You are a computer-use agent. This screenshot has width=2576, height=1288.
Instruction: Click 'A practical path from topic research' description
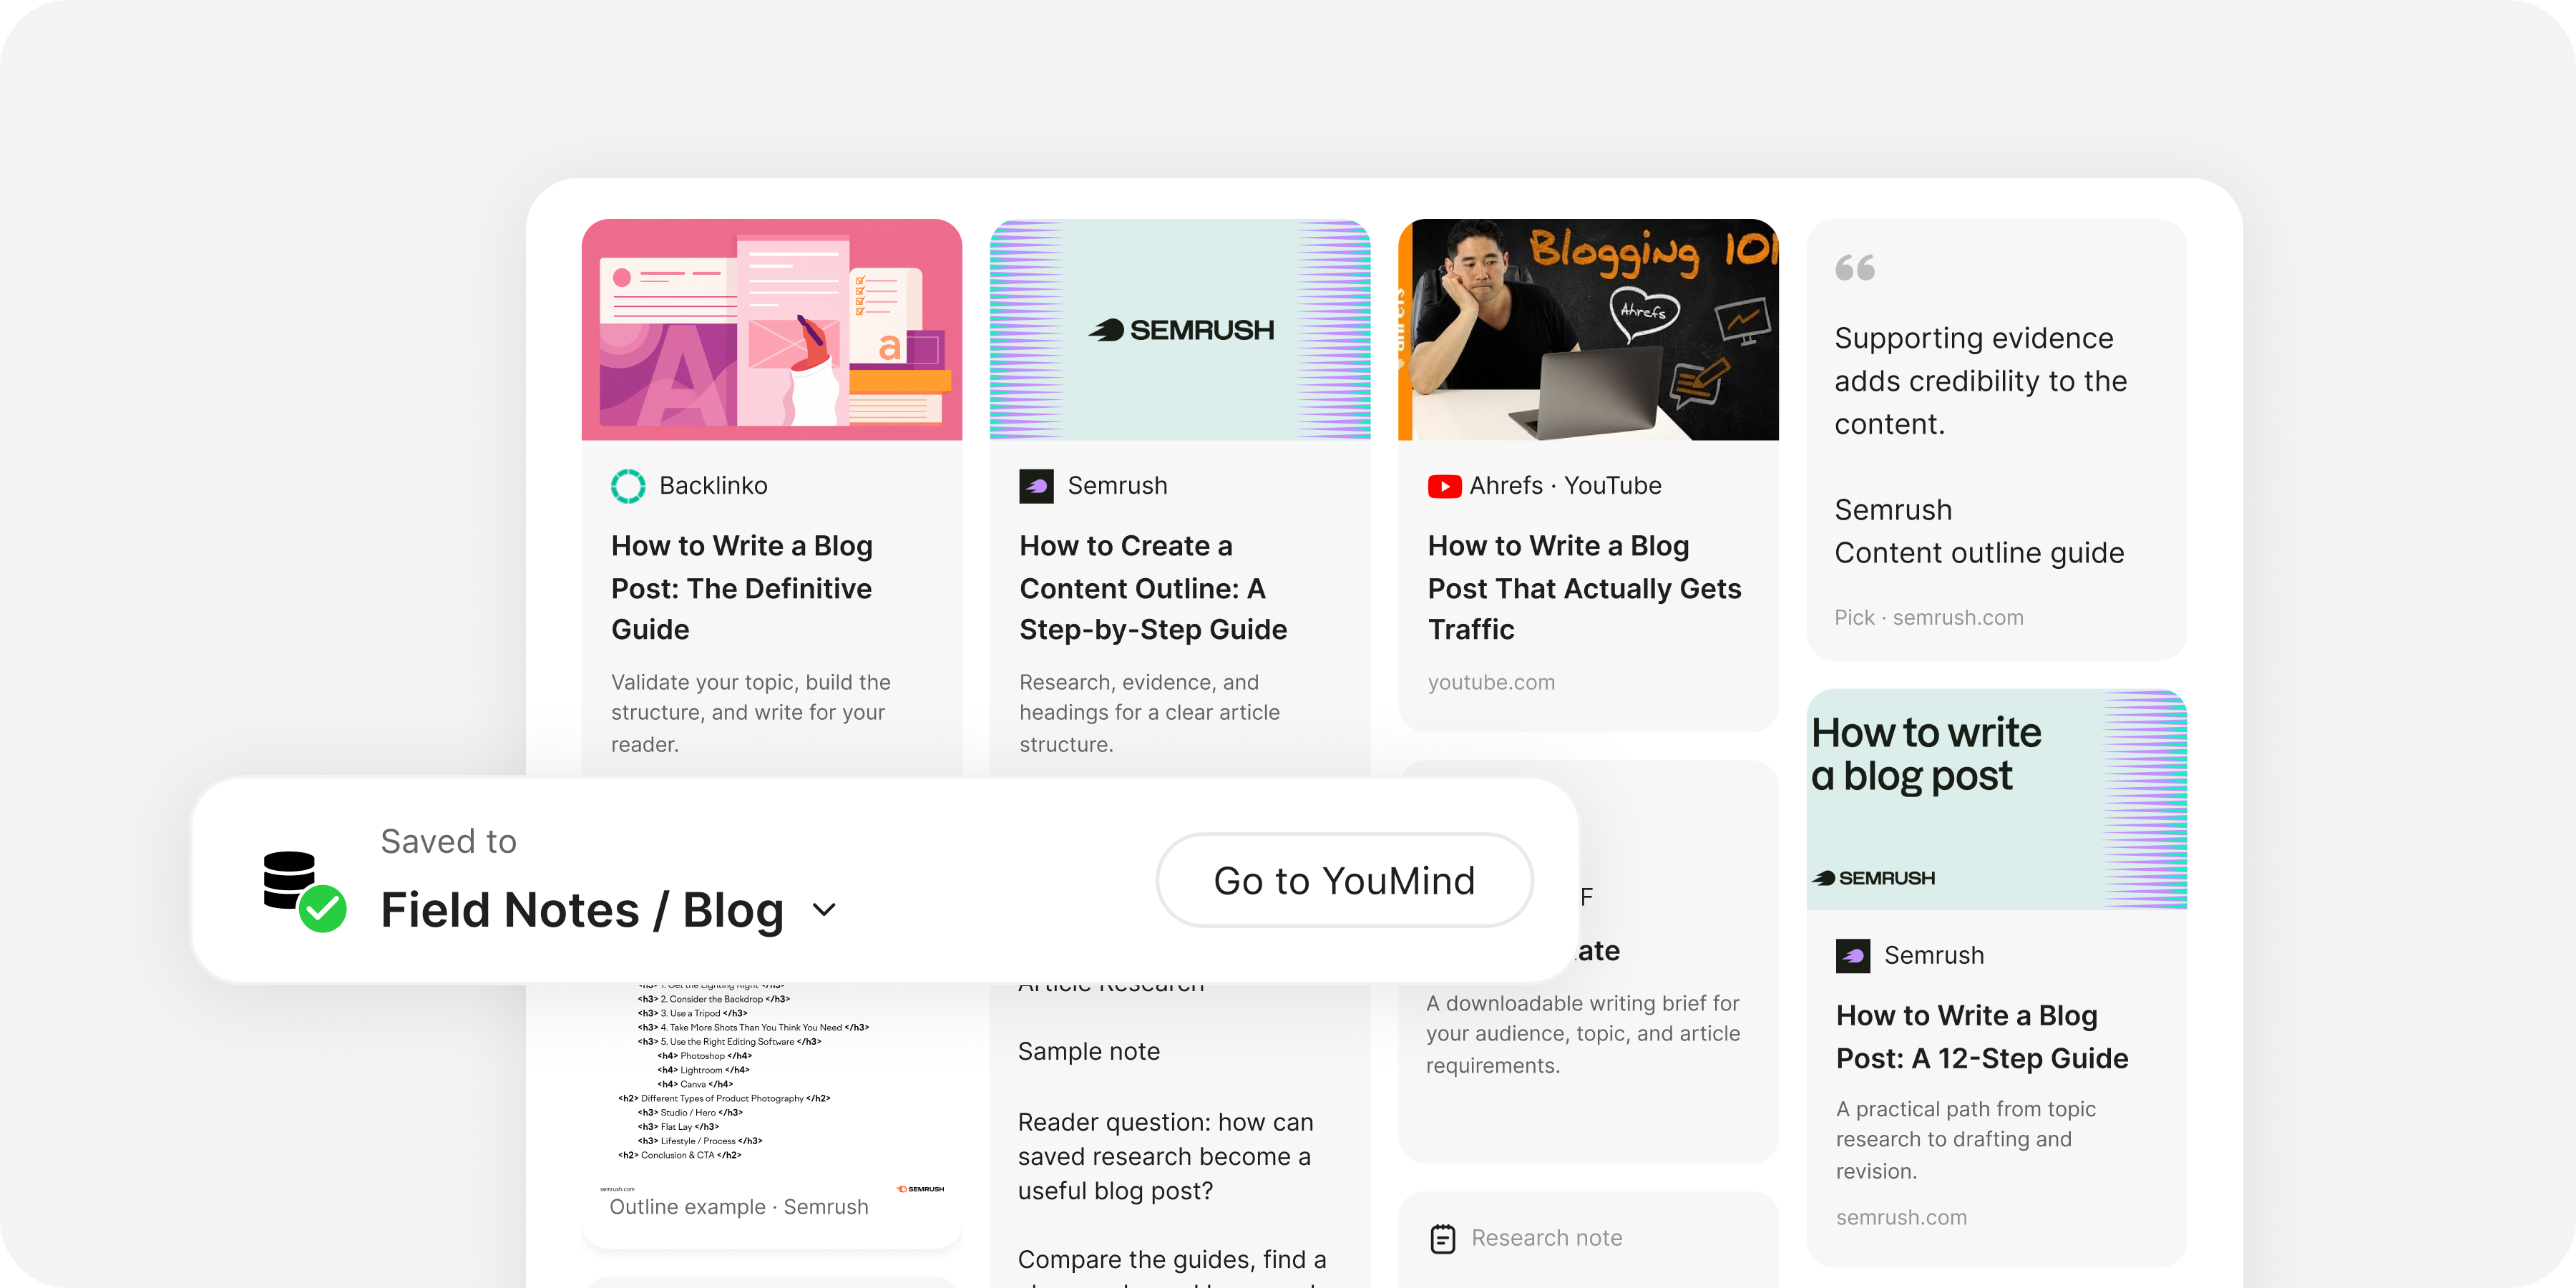pyautogui.click(x=1966, y=1140)
